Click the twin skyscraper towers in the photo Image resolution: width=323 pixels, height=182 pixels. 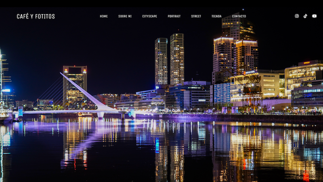point(169,59)
